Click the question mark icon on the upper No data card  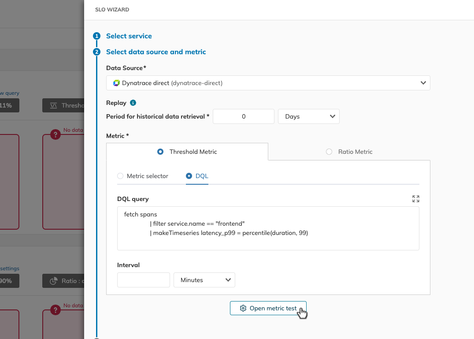coord(56,134)
